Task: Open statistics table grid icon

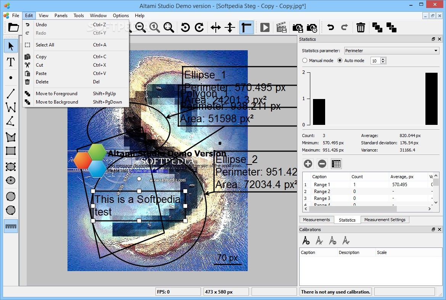Action: 336,164
